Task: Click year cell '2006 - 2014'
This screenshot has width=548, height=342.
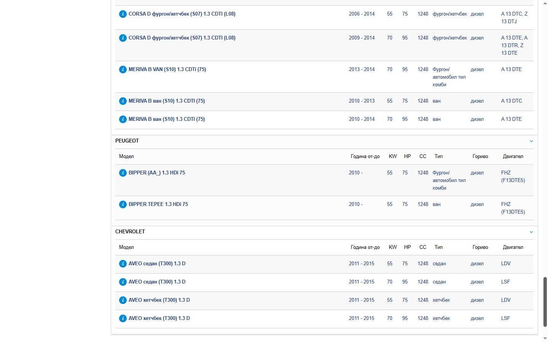Action: click(362, 14)
